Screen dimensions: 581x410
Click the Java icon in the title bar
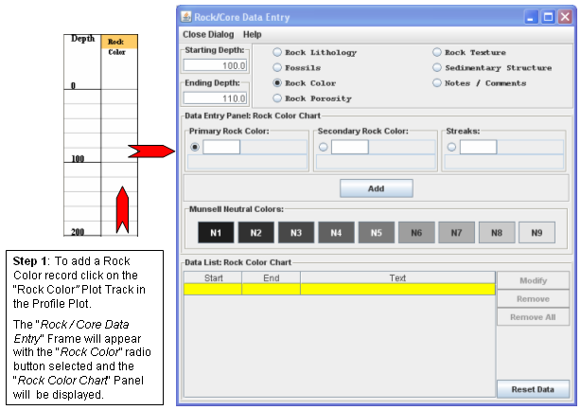click(186, 17)
